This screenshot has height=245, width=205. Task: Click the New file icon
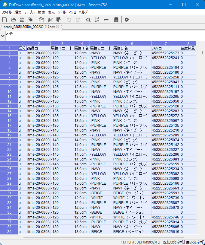[x=5, y=20]
